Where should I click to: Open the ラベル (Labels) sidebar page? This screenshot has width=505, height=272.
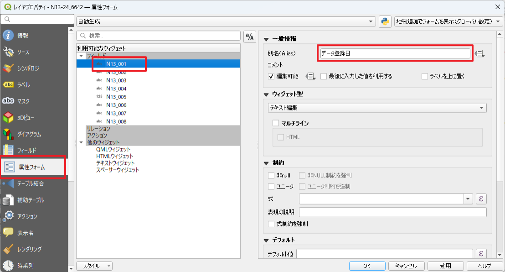coord(23,85)
